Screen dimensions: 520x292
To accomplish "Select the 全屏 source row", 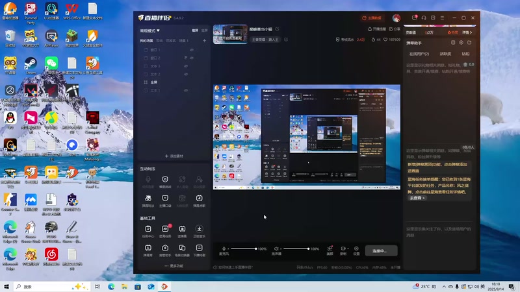I will point(174,82).
